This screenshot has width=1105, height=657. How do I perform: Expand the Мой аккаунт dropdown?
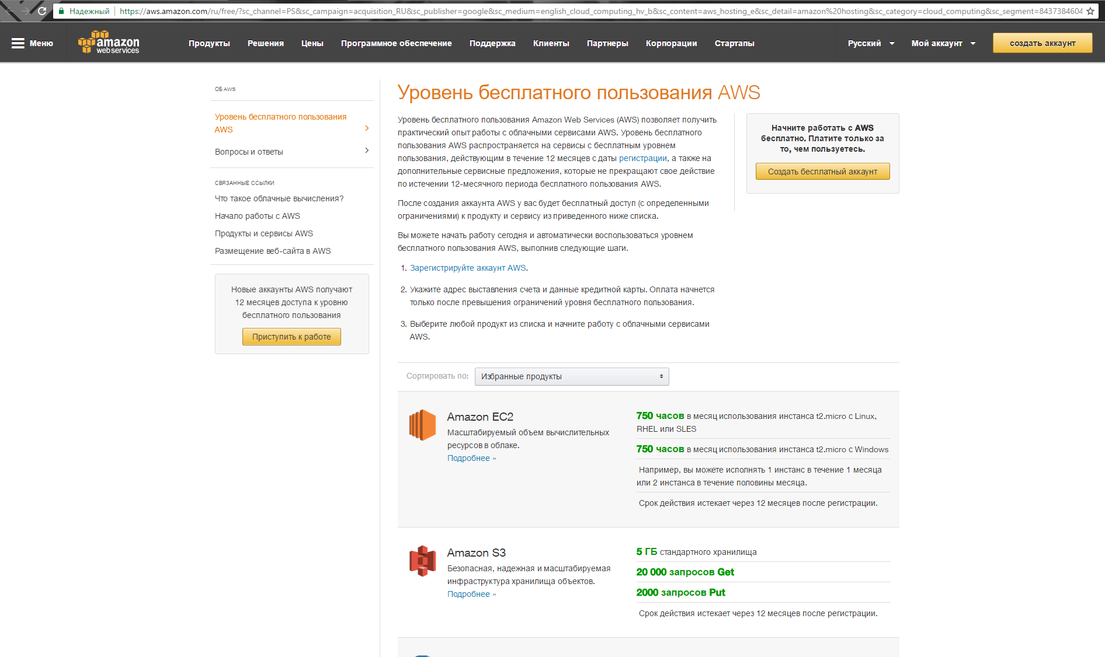click(x=943, y=43)
